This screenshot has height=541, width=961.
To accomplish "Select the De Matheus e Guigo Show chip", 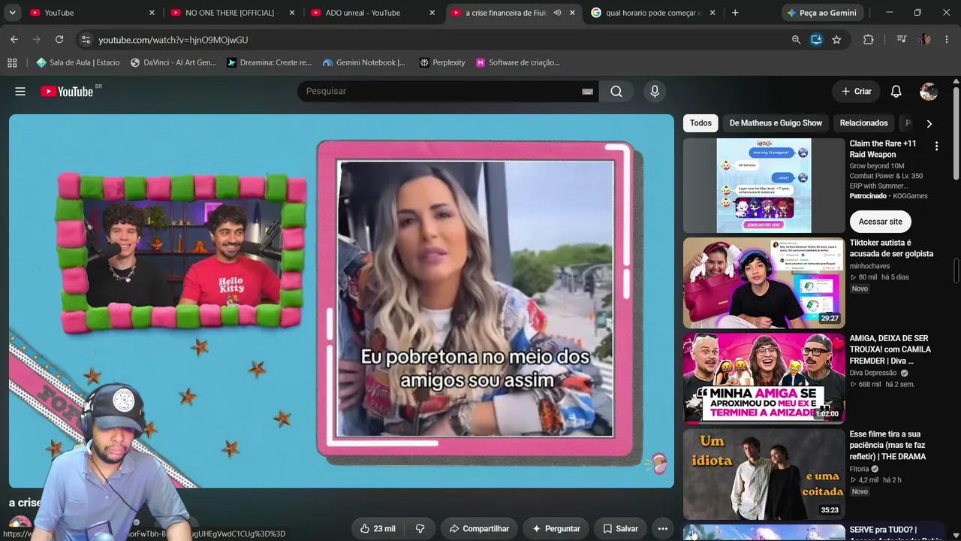I will pyautogui.click(x=776, y=123).
